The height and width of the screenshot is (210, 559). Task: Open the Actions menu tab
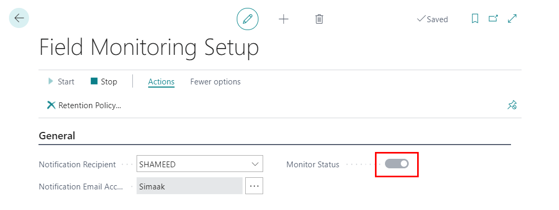(x=161, y=82)
